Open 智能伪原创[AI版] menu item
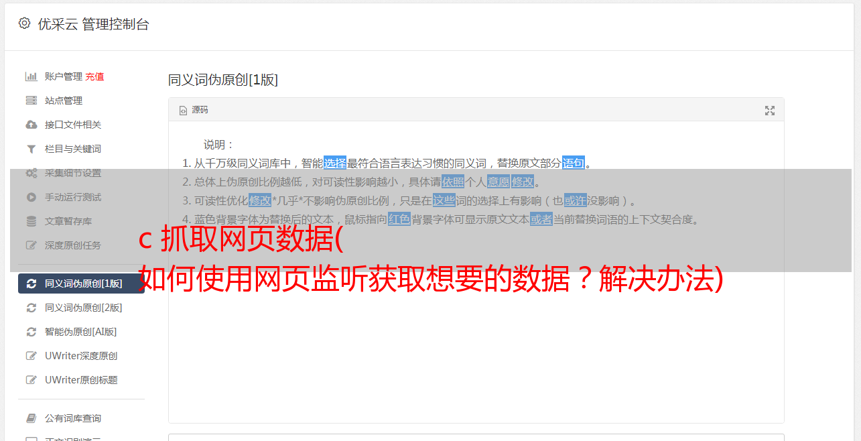The image size is (861, 441). [x=81, y=332]
